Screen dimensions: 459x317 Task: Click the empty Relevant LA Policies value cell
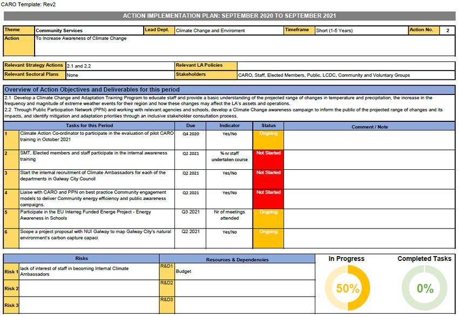click(x=346, y=66)
